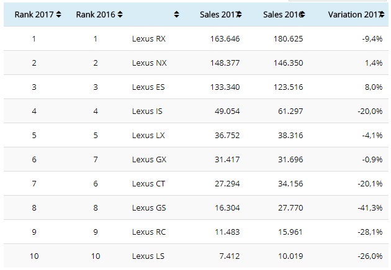This screenshot has width=391, height=270.
Task: Click the Sales 2016 header label
Action: 279,14
